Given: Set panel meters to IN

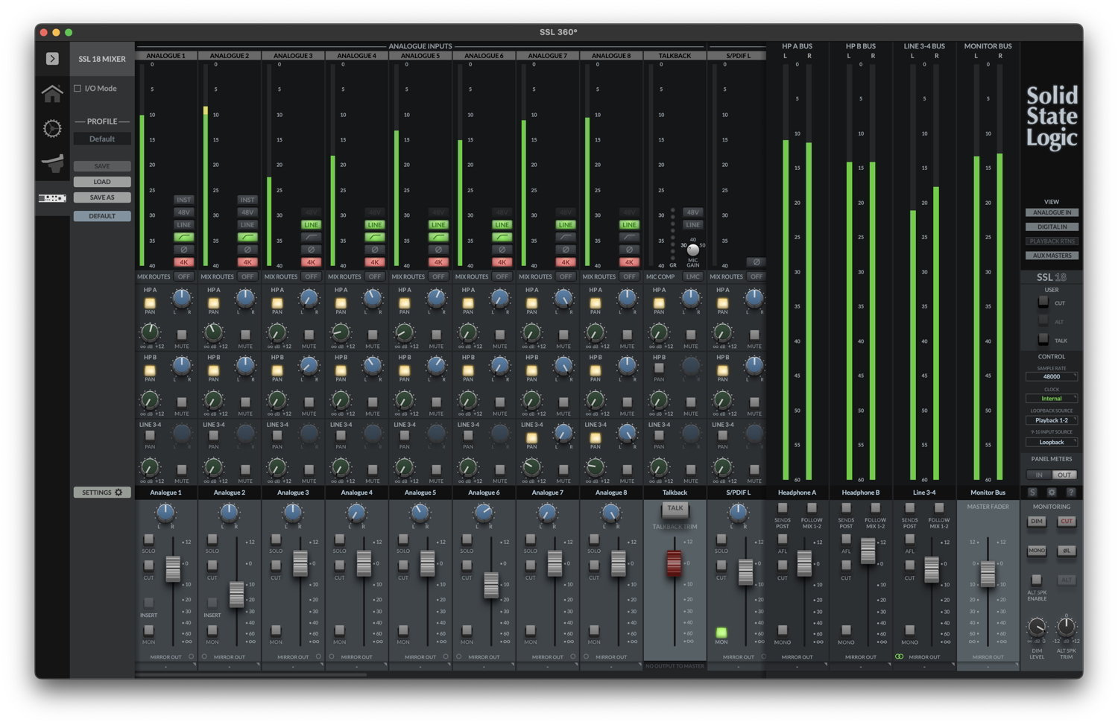Looking at the screenshot, I should coord(1039,475).
